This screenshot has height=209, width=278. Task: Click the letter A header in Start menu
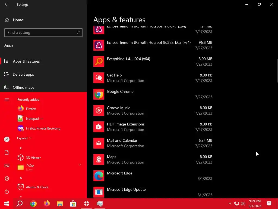[x=21, y=178]
